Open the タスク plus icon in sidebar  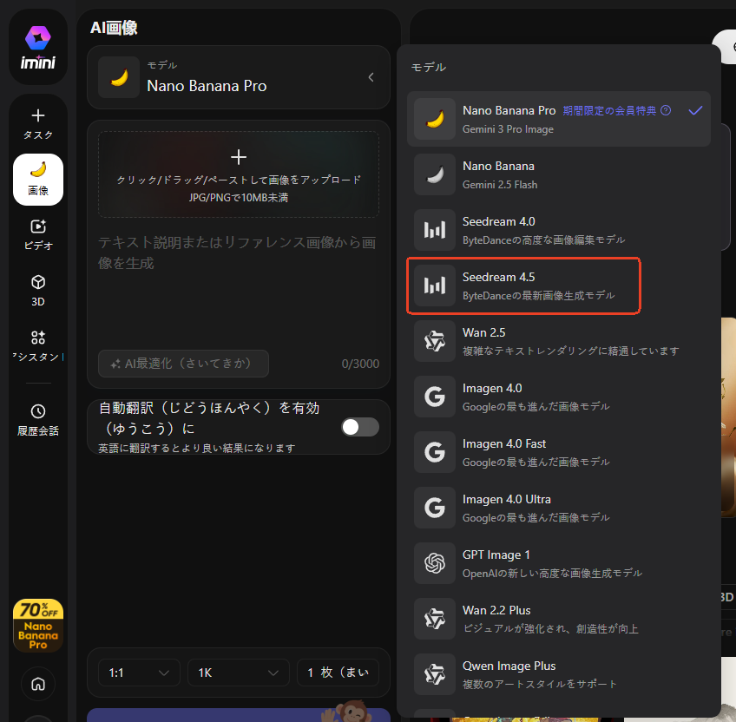[x=38, y=115]
